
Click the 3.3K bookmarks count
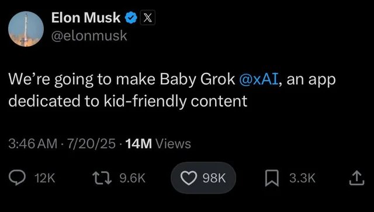303,178
